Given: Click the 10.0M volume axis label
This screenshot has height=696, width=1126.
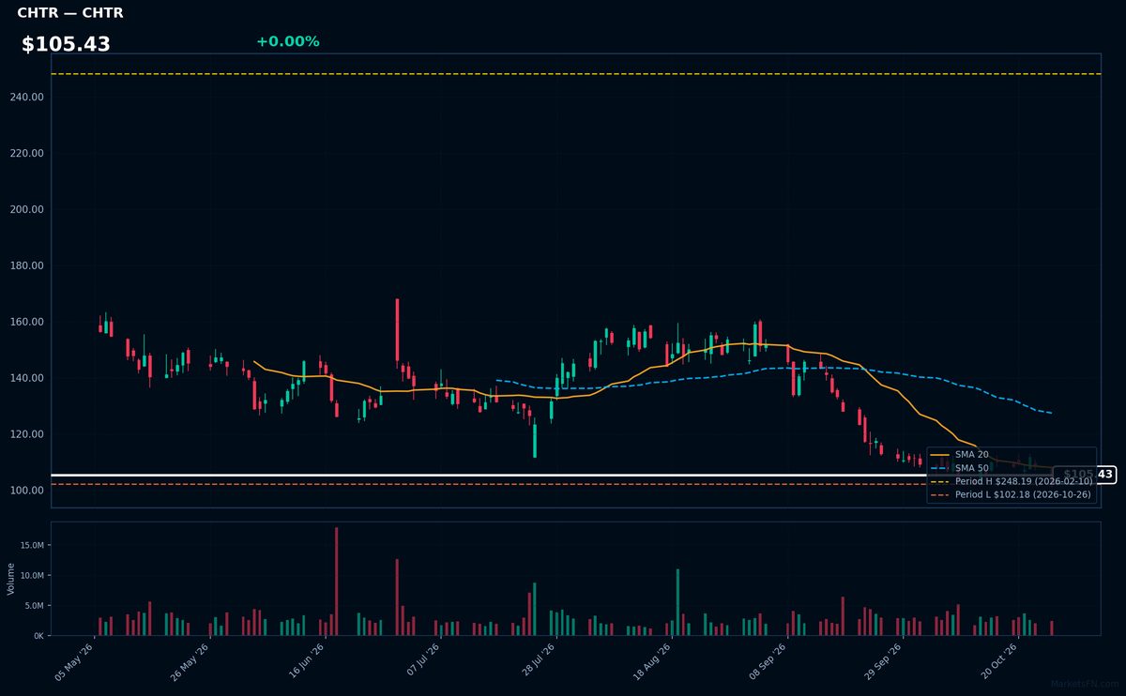Looking at the screenshot, I should 32,575.
